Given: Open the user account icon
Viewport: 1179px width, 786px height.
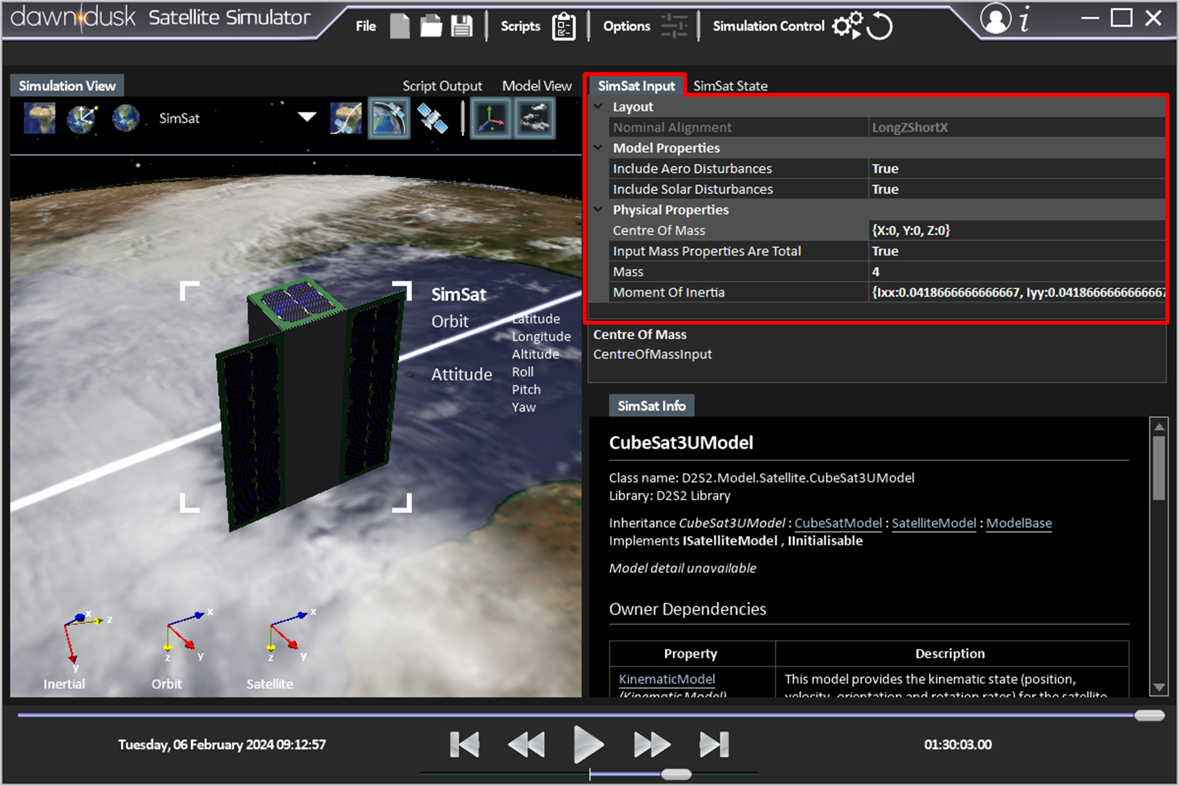Looking at the screenshot, I should tap(995, 19).
